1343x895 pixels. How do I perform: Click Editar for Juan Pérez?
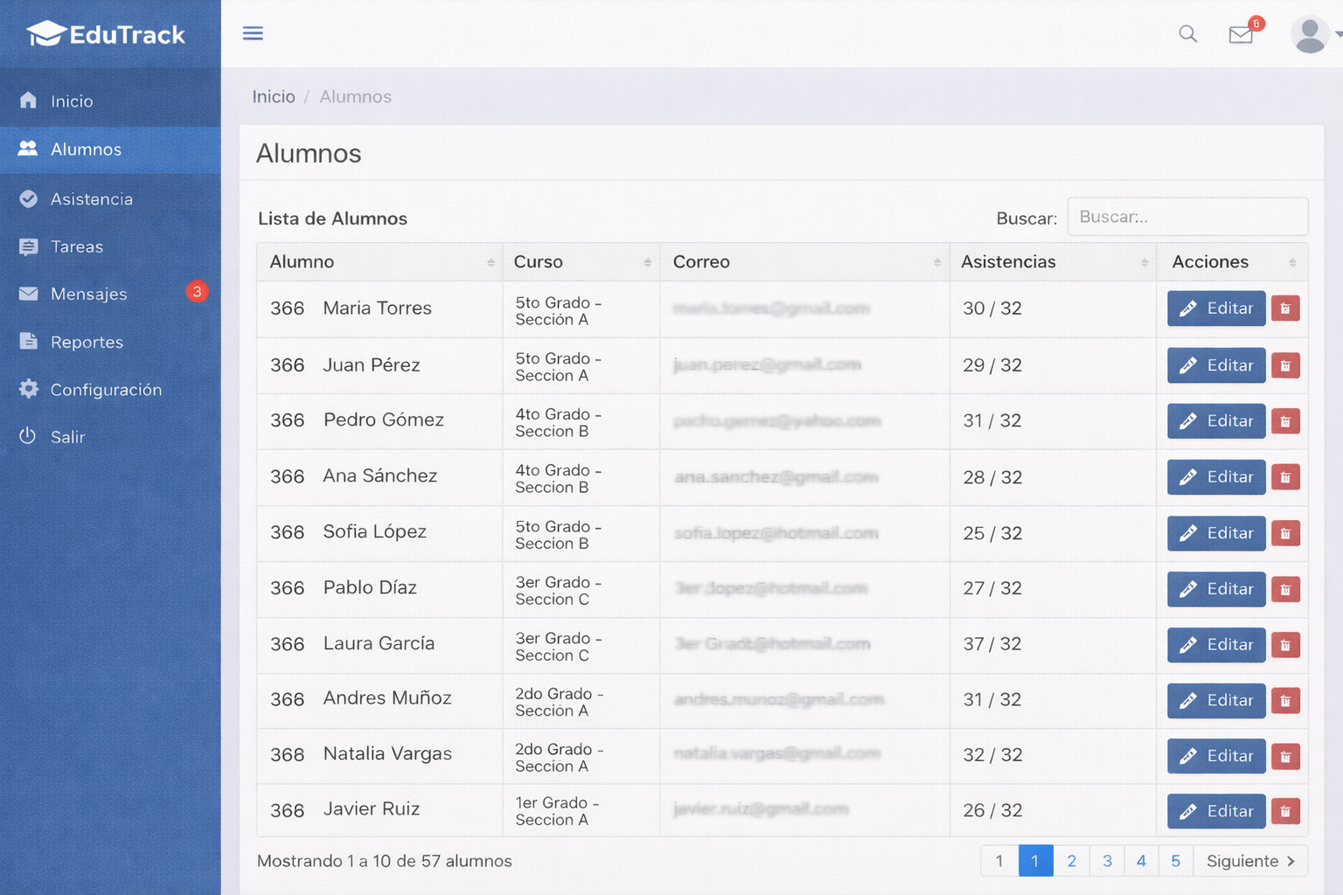(x=1215, y=365)
